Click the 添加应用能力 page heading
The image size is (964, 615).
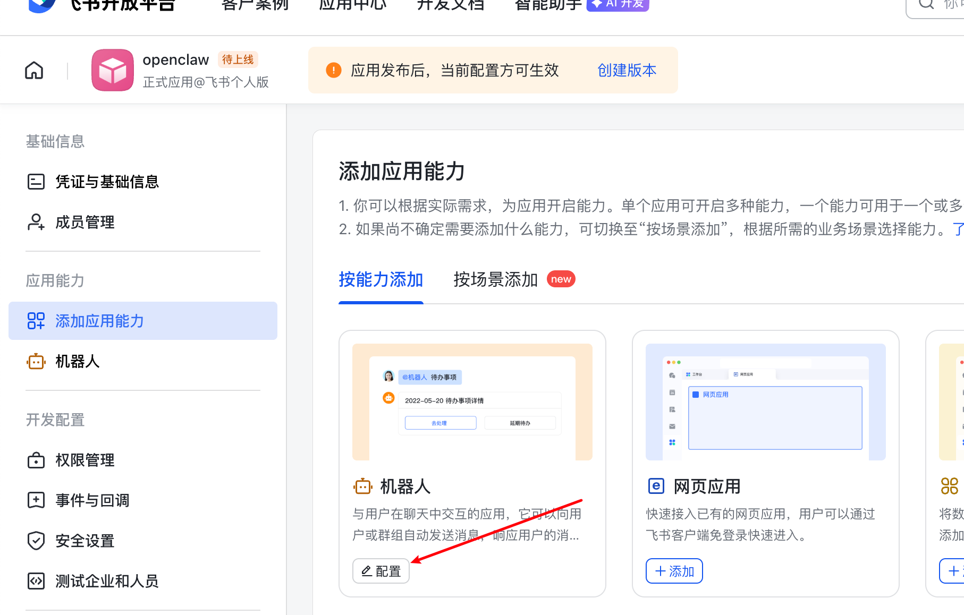[x=402, y=172]
